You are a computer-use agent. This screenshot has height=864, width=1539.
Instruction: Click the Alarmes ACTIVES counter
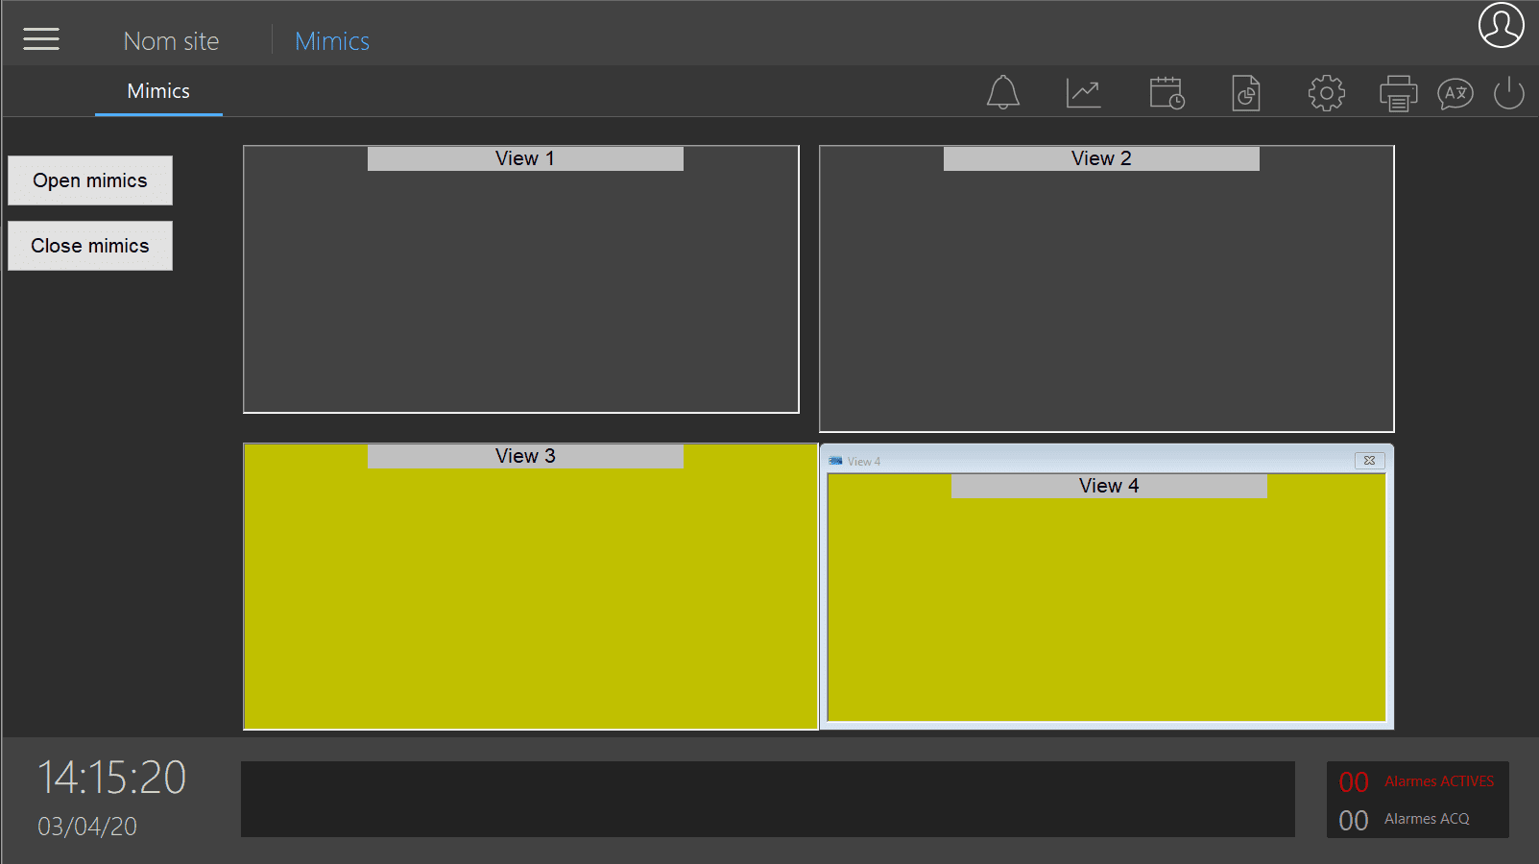[x=1416, y=781]
